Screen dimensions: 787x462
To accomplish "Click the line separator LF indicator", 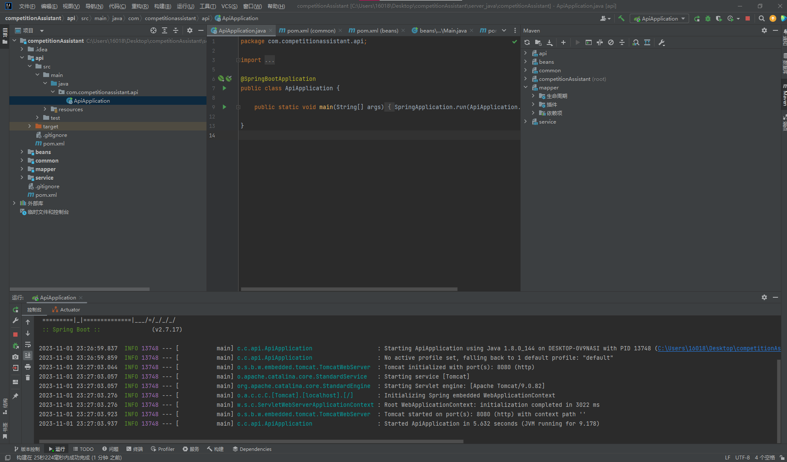I will click(728, 457).
